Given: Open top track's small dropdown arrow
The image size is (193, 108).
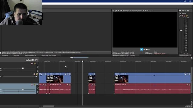Looking at the screenshot, I should point(19,70).
